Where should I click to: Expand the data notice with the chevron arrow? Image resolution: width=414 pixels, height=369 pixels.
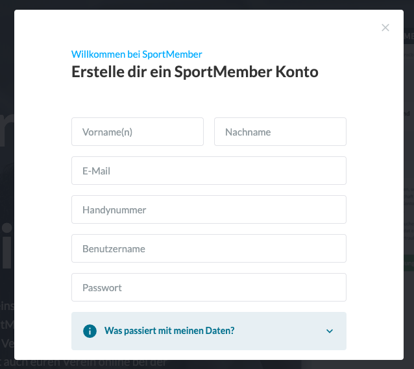[330, 331]
